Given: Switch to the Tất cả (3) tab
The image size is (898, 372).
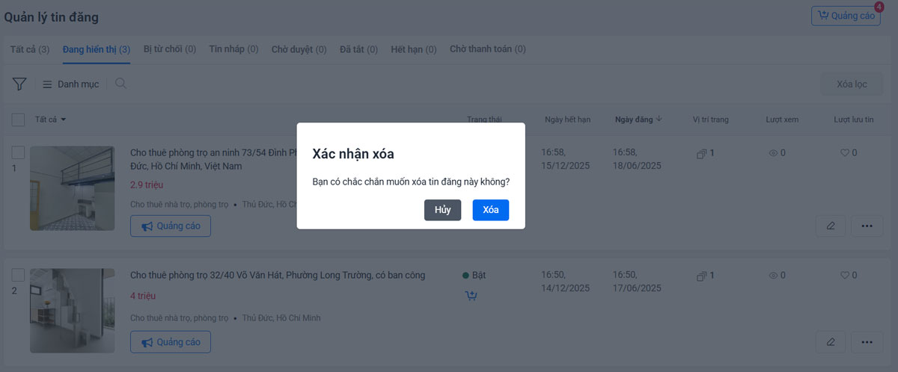Looking at the screenshot, I should coord(30,49).
